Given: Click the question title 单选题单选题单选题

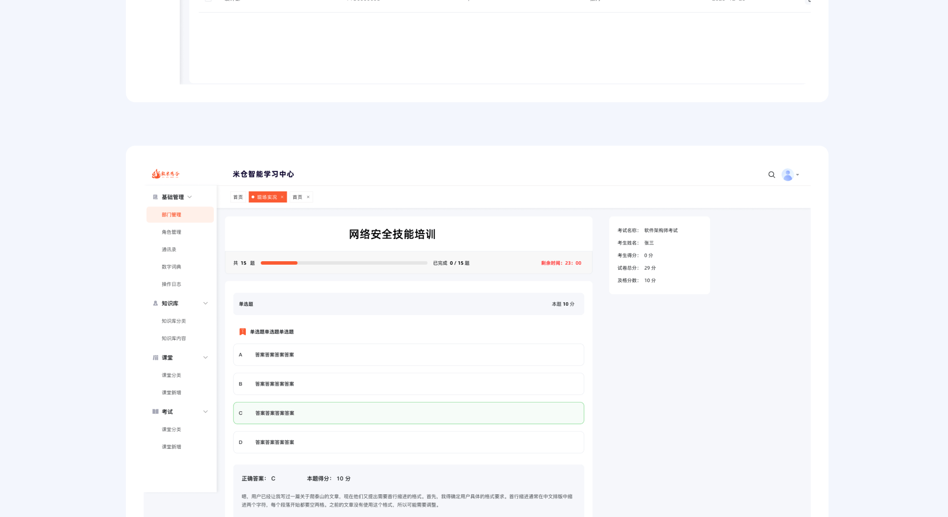Looking at the screenshot, I should pos(272,332).
